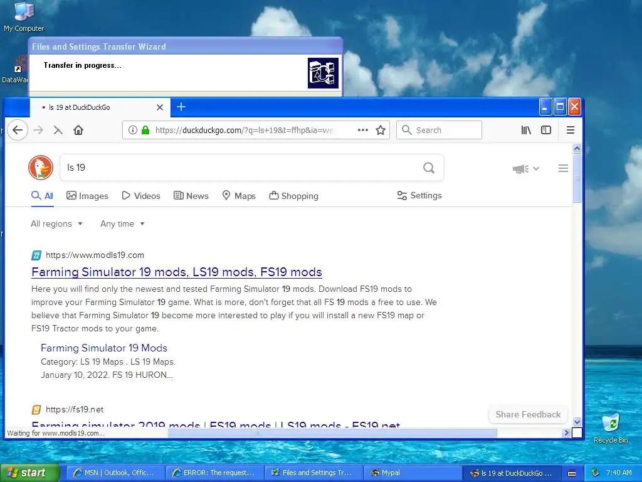This screenshot has width=642, height=482.
Task: Expand megaphone dropdown chevron
Action: tap(536, 168)
